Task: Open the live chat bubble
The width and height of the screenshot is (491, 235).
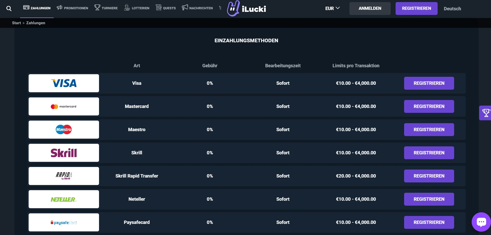Action: click(481, 222)
